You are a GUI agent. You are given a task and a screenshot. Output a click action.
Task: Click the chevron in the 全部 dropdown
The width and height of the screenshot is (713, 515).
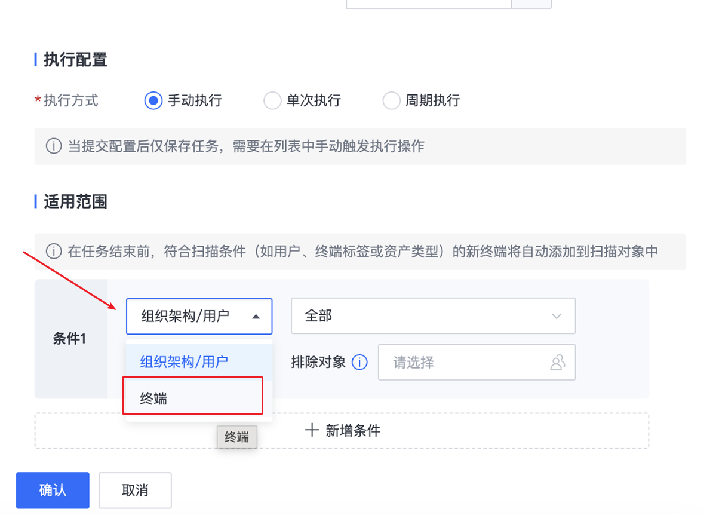tap(557, 316)
